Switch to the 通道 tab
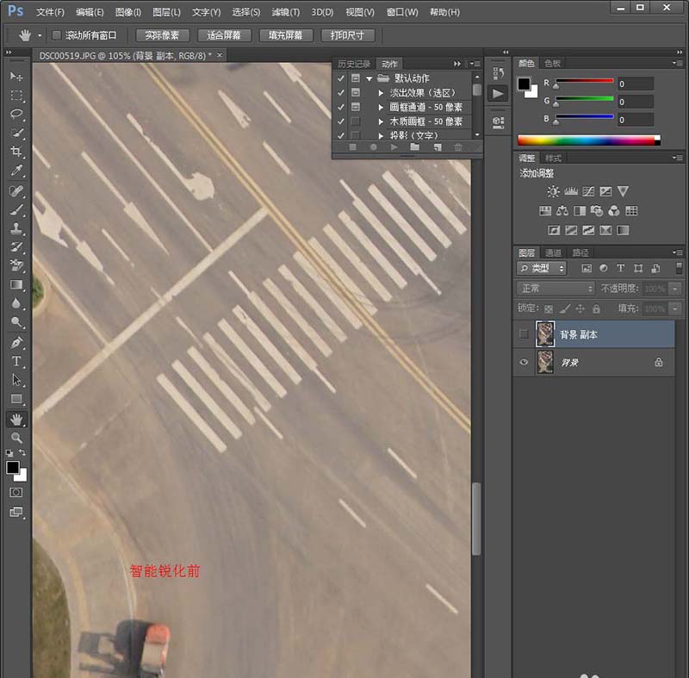Screen dimensions: 689x678 554,252
